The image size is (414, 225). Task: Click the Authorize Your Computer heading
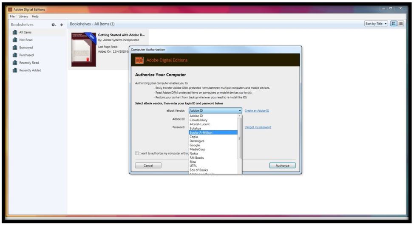coord(161,75)
